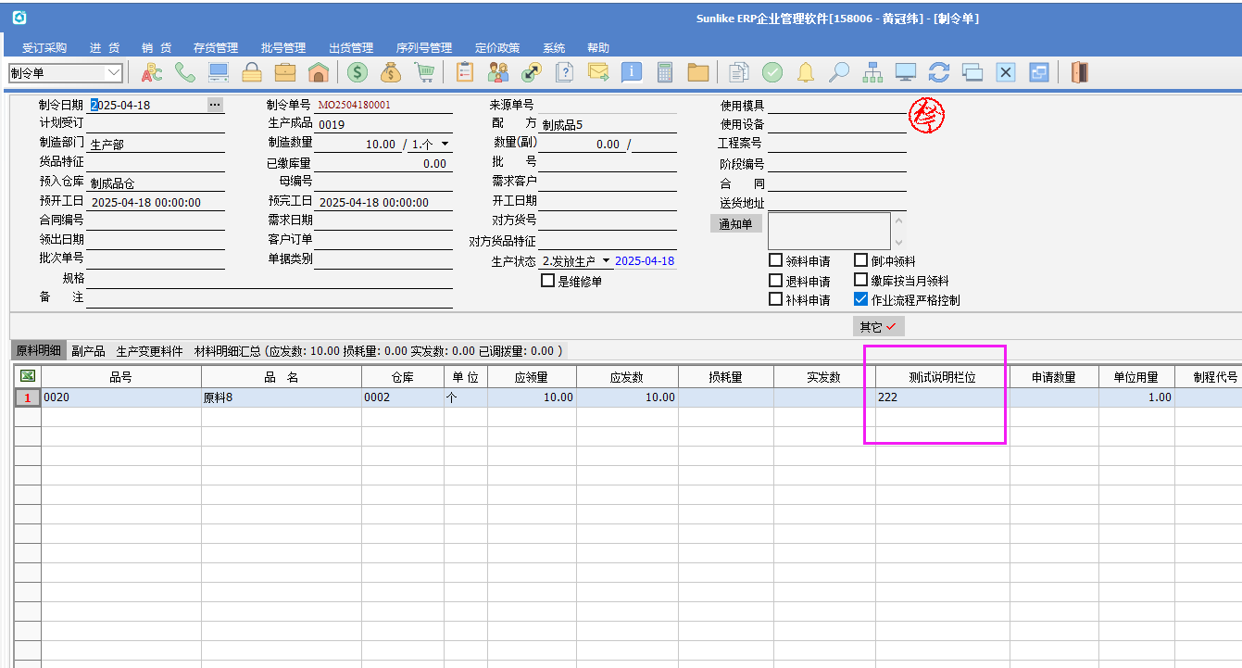Click the blue refresh arrows icon

(x=939, y=72)
